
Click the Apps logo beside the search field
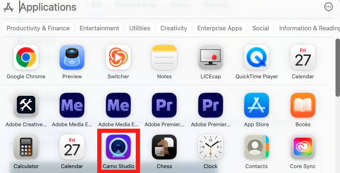pos(9,7)
